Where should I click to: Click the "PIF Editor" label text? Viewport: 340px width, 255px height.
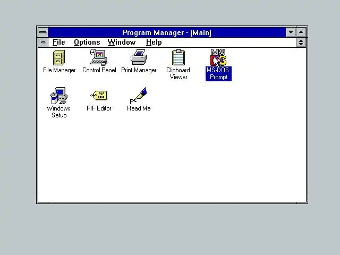(99, 108)
